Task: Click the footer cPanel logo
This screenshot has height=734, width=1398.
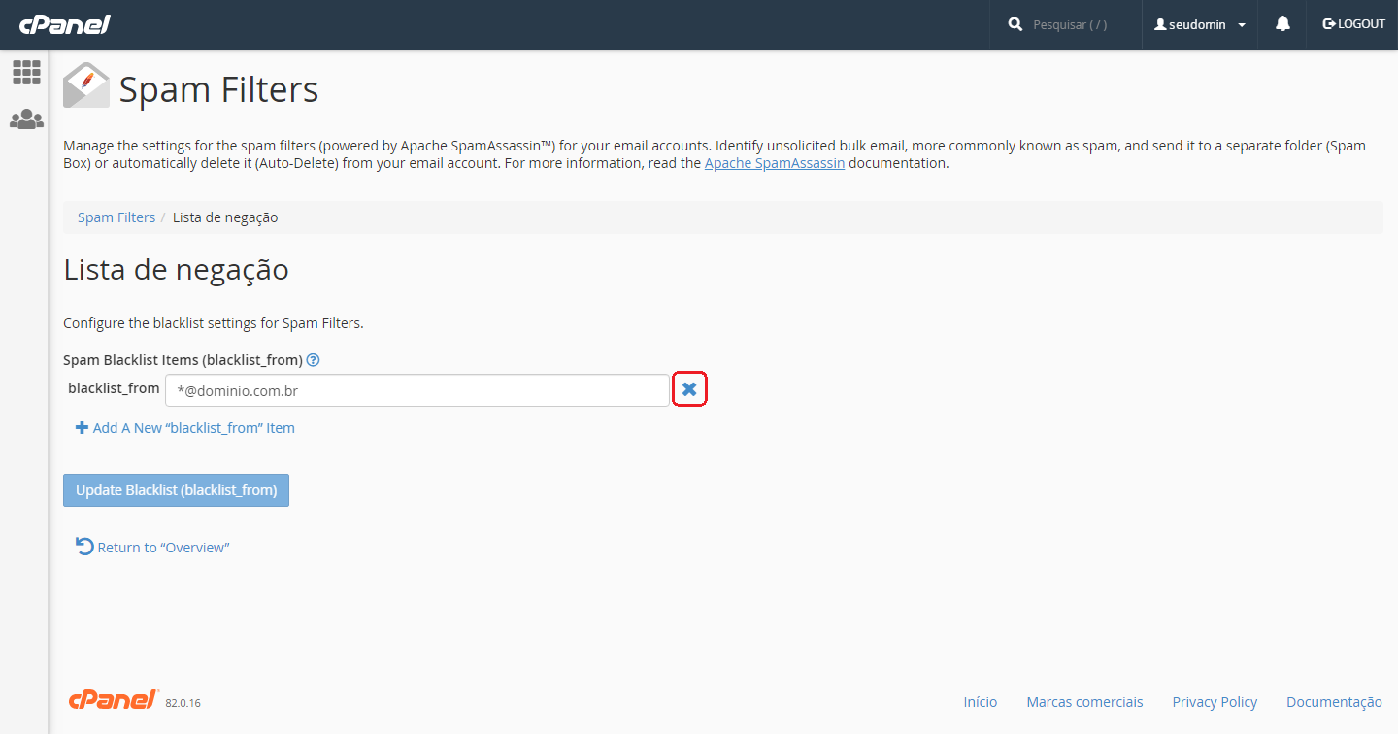Action: (114, 700)
